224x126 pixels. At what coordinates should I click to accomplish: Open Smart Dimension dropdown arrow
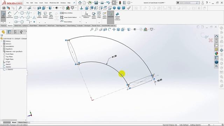point(9,22)
